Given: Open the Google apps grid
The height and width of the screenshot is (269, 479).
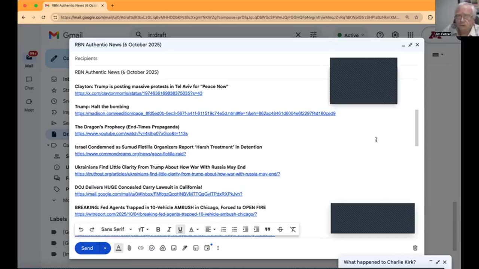Looking at the screenshot, I should click(411, 35).
